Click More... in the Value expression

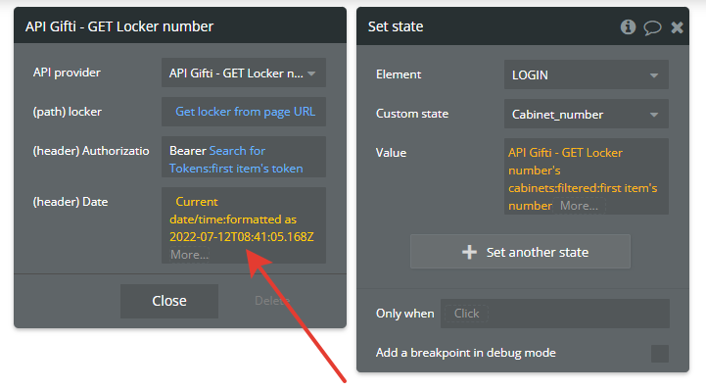[579, 206]
